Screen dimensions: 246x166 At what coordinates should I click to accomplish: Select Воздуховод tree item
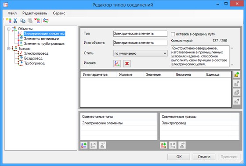(33, 58)
